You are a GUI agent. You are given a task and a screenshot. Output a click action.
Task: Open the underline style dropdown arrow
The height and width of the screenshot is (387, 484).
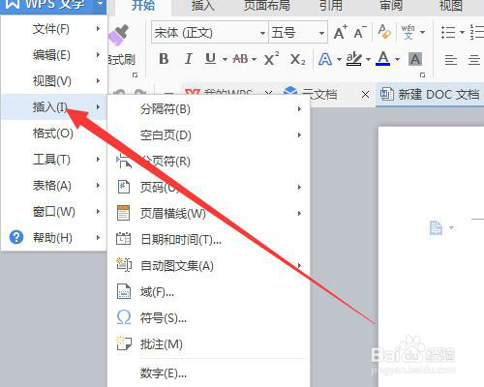click(225, 59)
